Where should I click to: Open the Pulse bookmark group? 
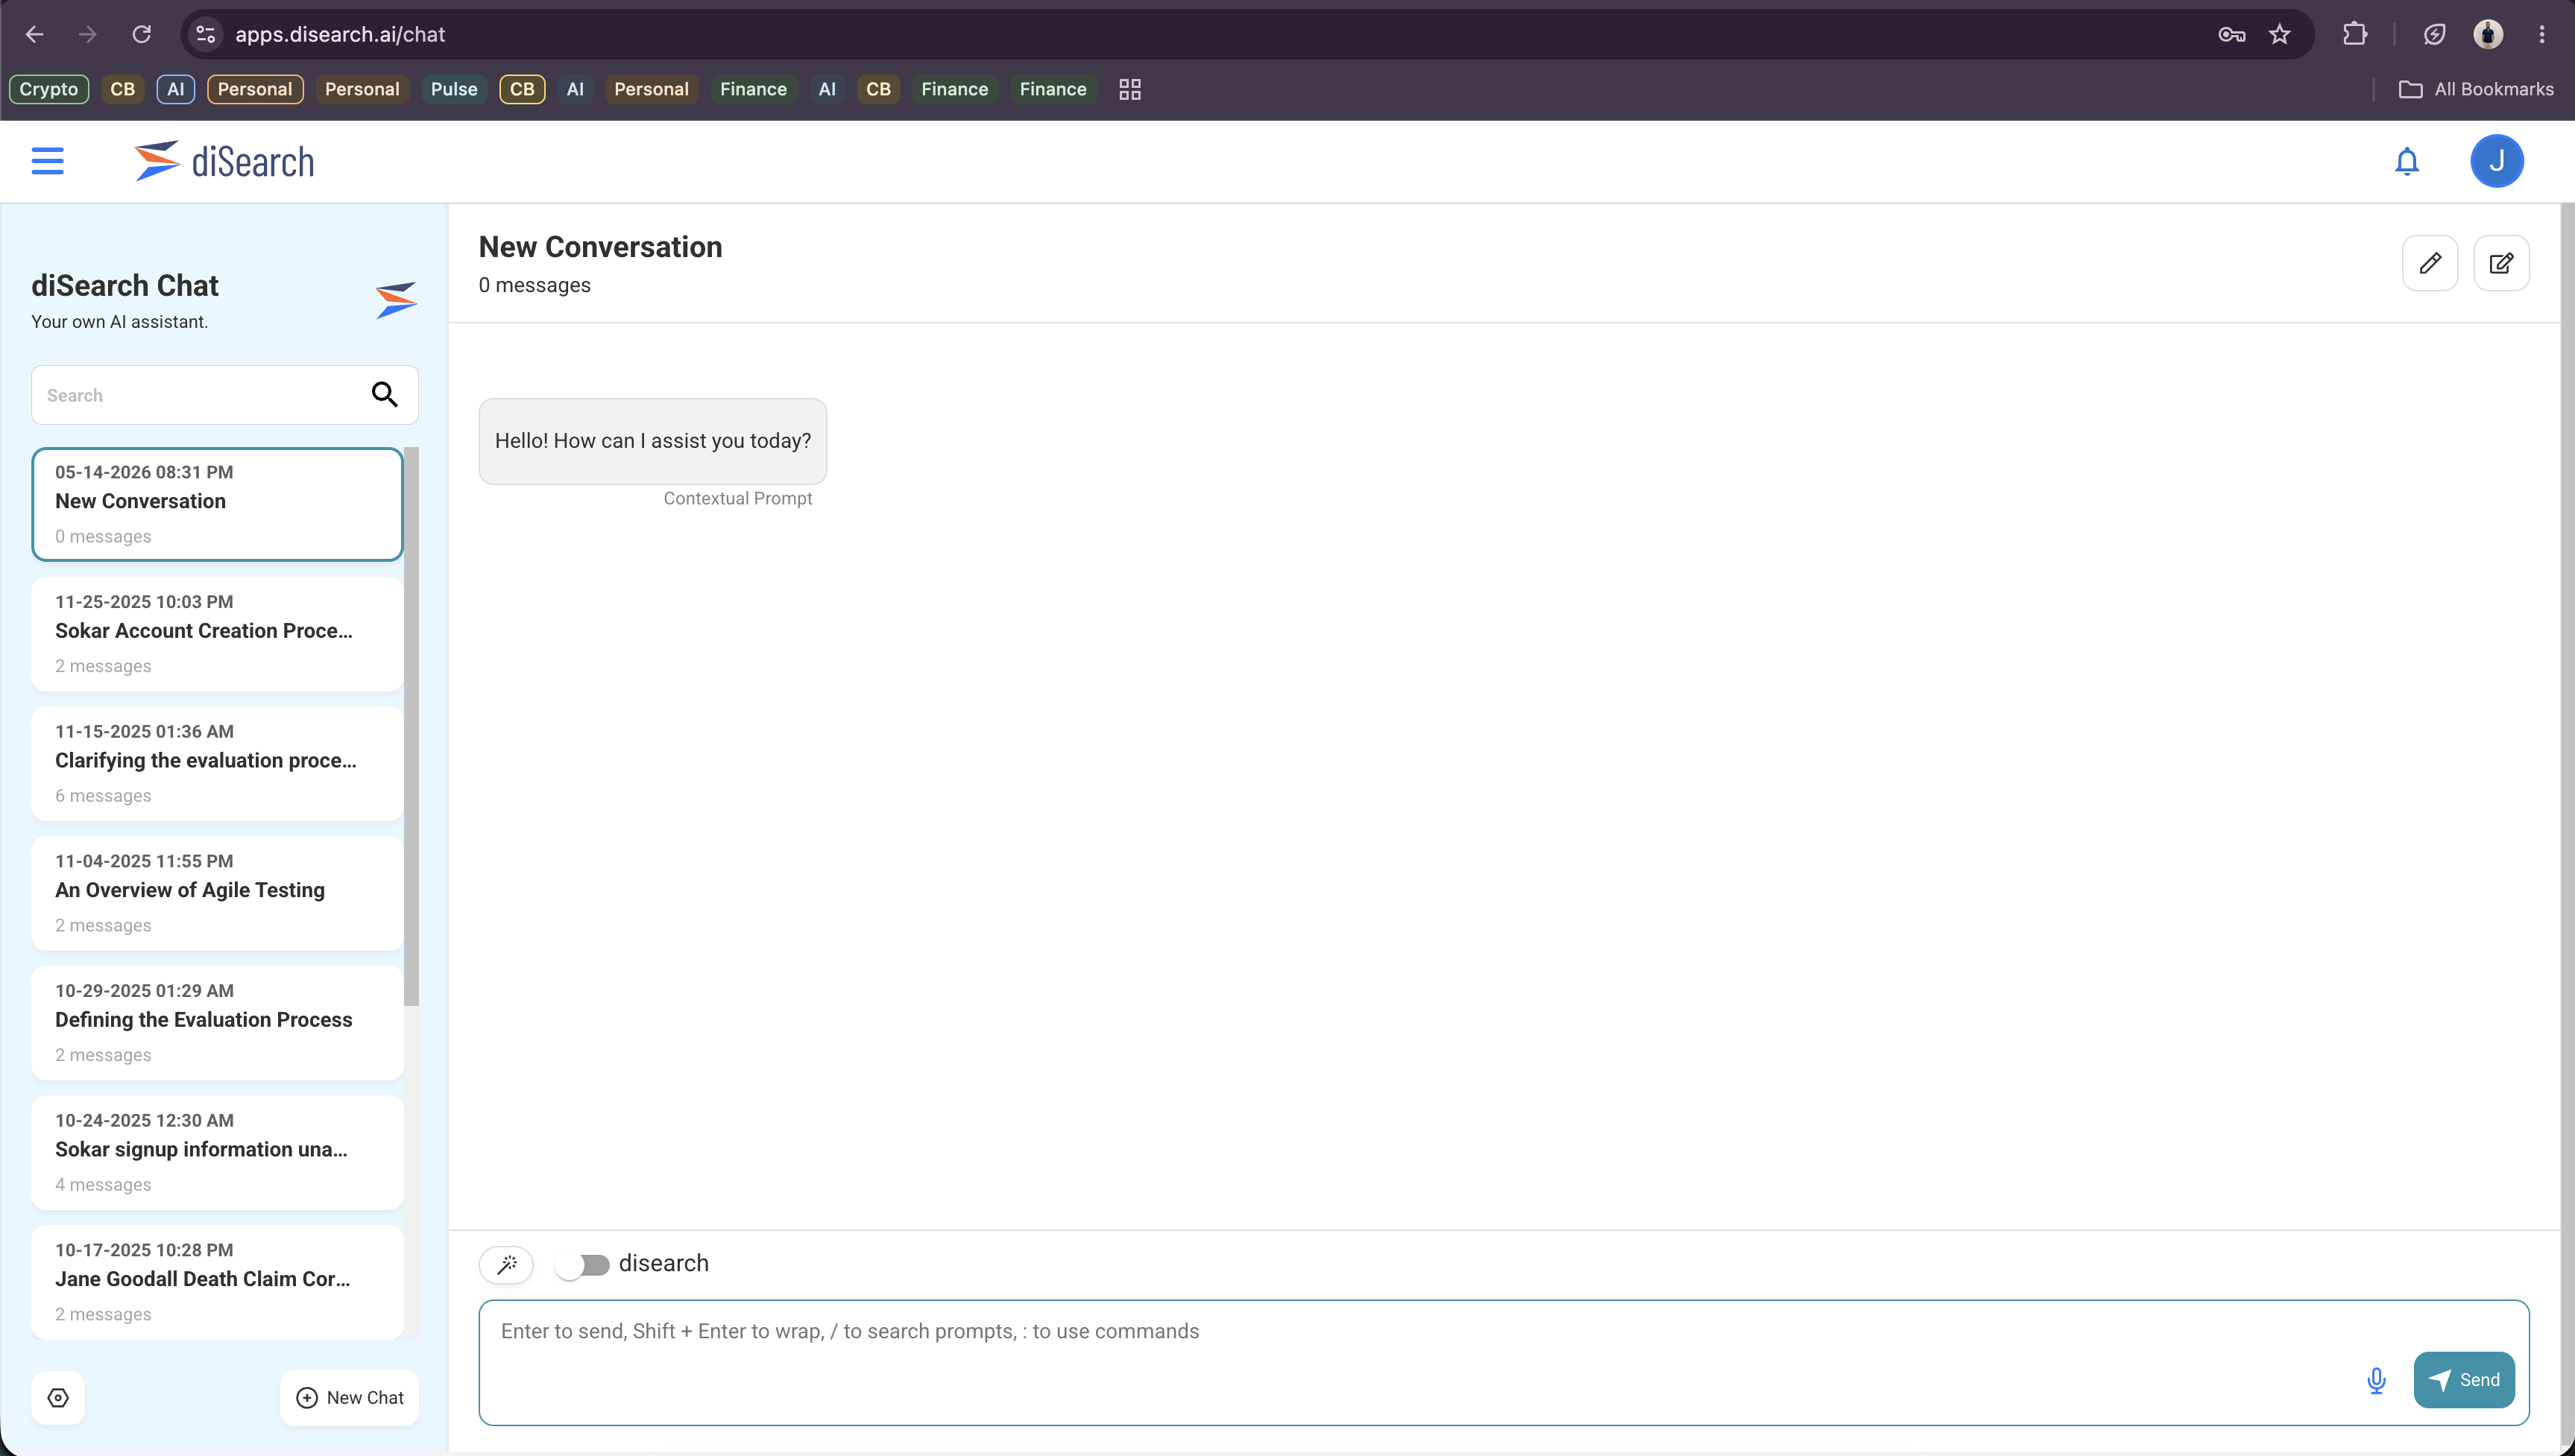pyautogui.click(x=453, y=89)
